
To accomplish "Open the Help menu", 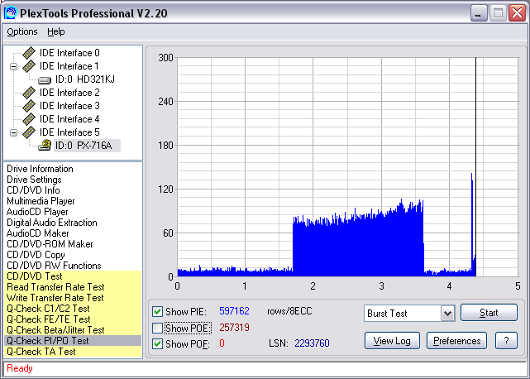I will point(55,31).
